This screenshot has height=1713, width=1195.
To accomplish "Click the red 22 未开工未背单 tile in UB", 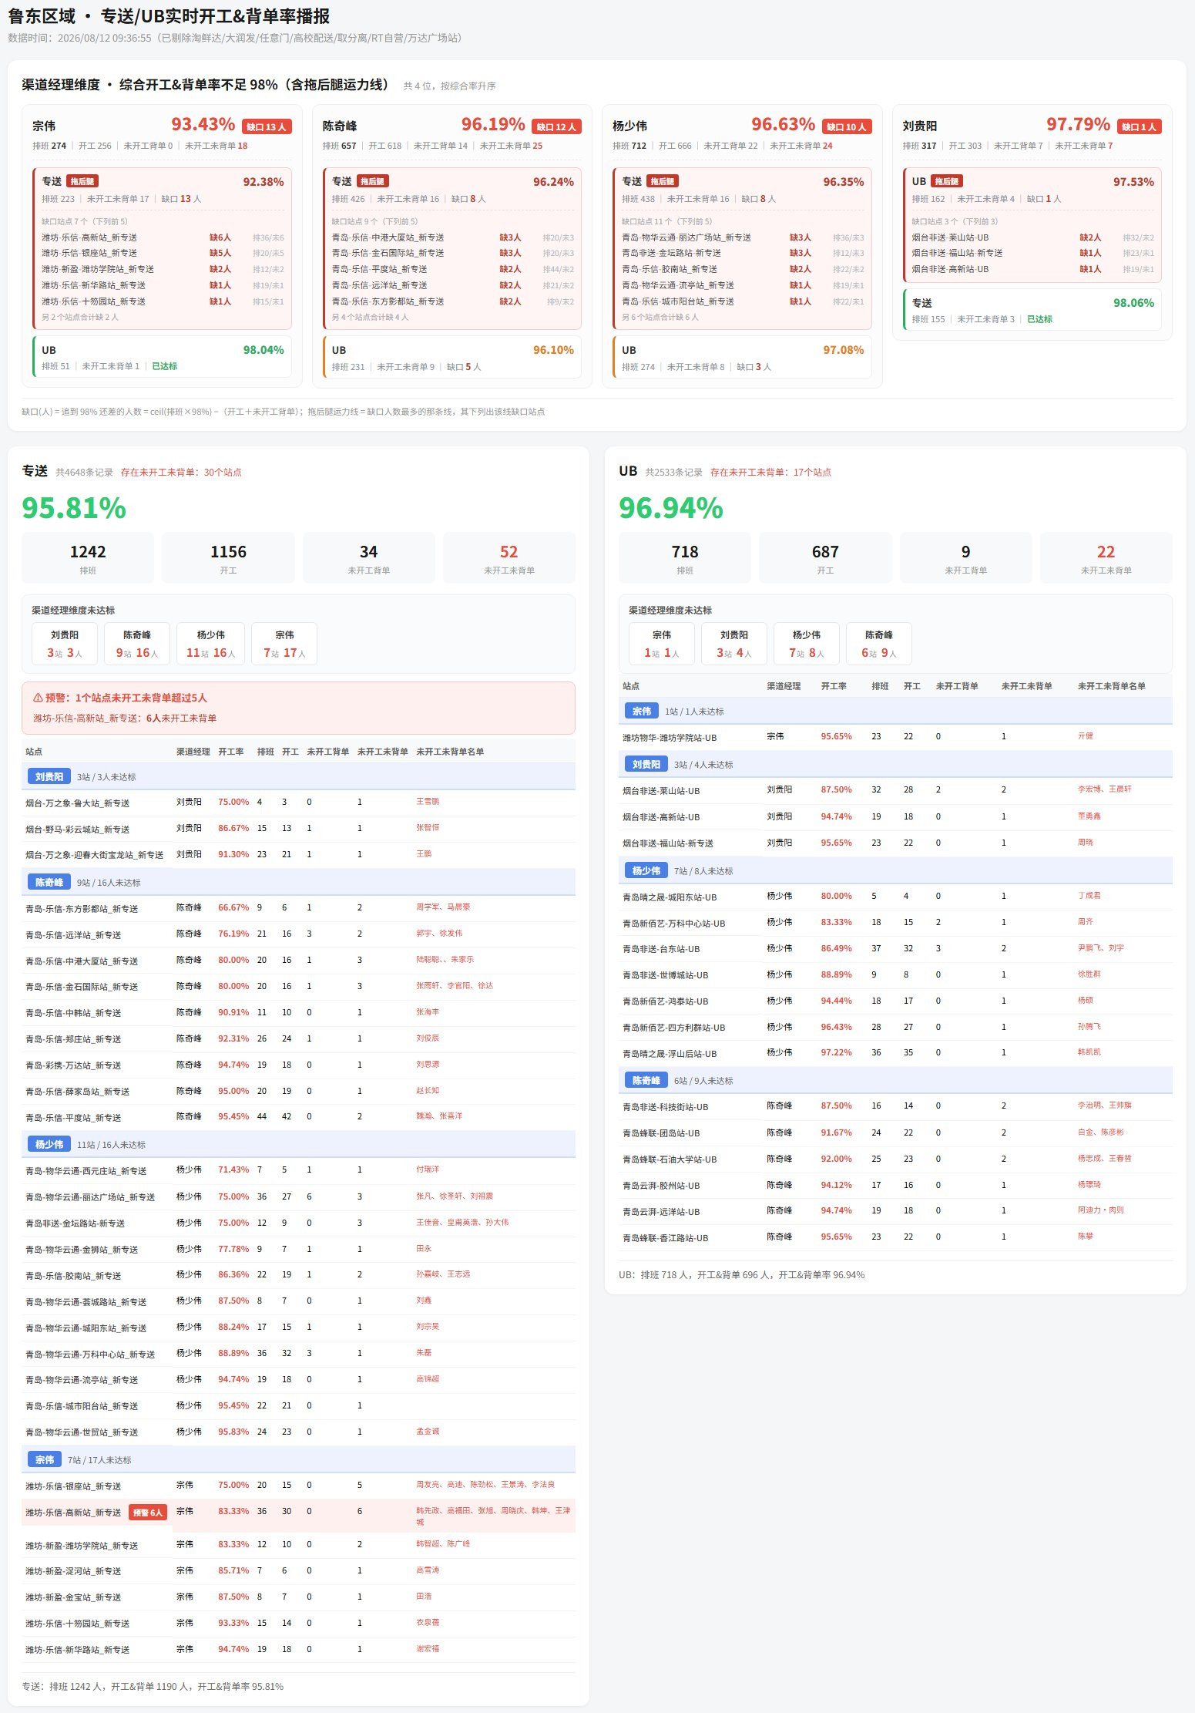I will tap(1106, 557).
